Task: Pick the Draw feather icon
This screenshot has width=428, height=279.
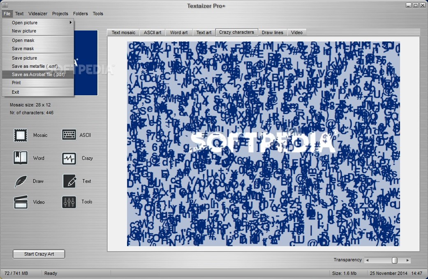Action: (21, 181)
